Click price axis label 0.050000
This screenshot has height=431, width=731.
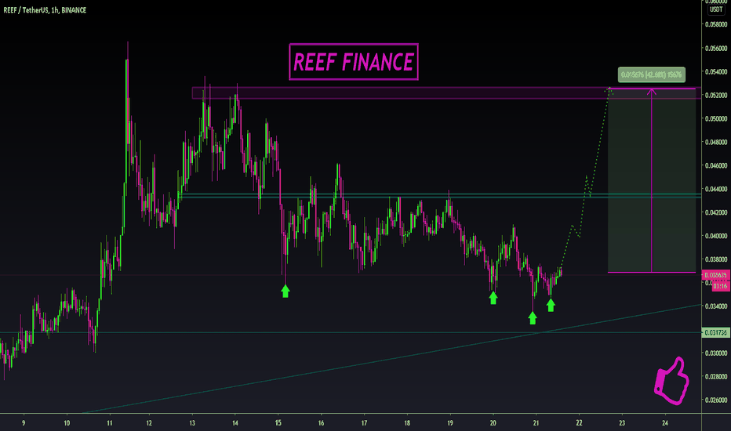pyautogui.click(x=716, y=118)
